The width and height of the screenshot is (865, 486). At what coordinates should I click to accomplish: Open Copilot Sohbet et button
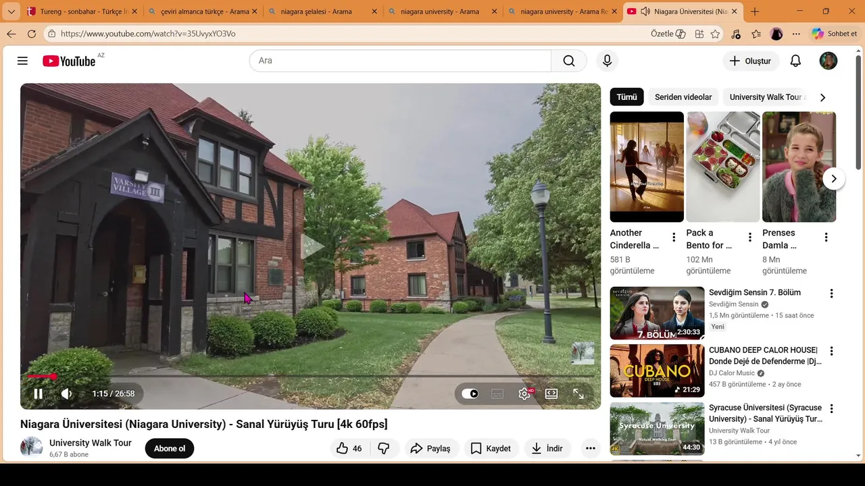835,34
